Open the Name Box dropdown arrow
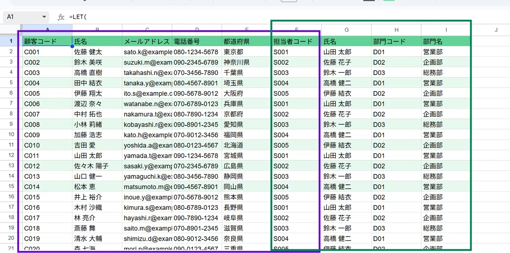This screenshot has width=510, height=253. 44,17
